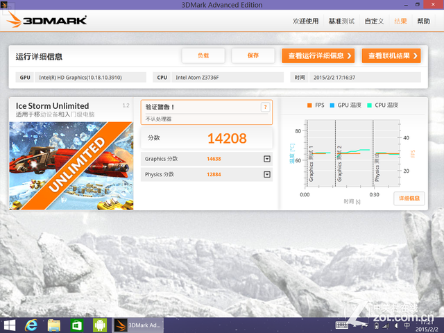The width and height of the screenshot is (444, 333).
Task: Click the 中 input method indicator
Action: pos(407,325)
